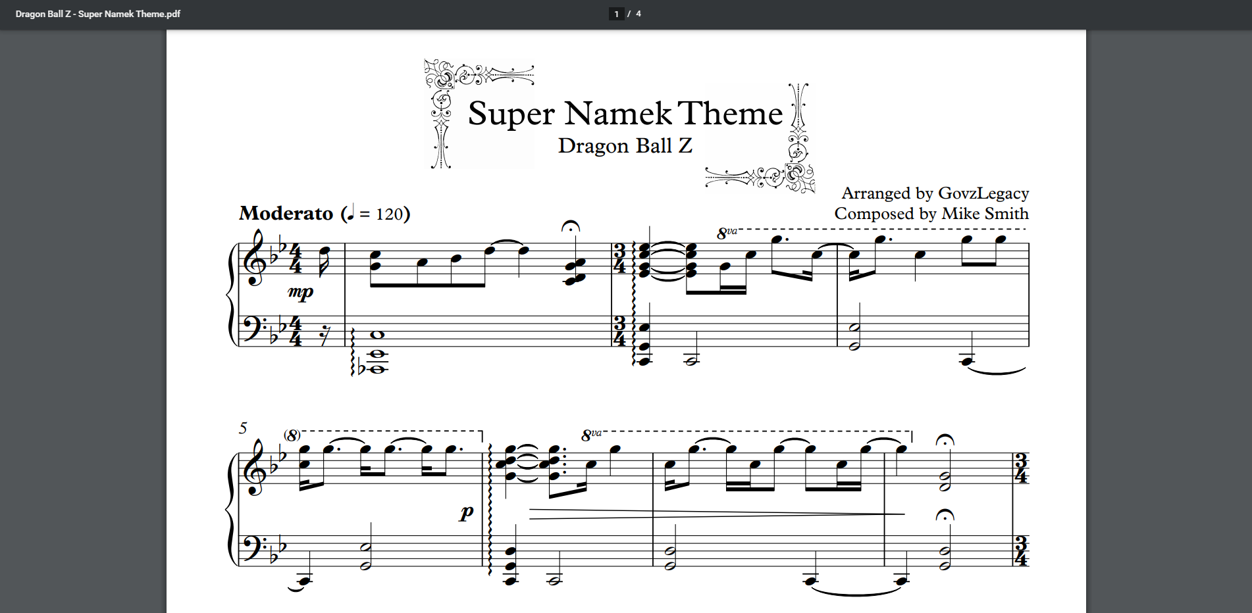Click the page number input field
The height and width of the screenshot is (613, 1252).
click(x=616, y=14)
